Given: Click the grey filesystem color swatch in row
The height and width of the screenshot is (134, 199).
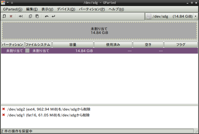Looking at the screenshot, I should 27,51.
